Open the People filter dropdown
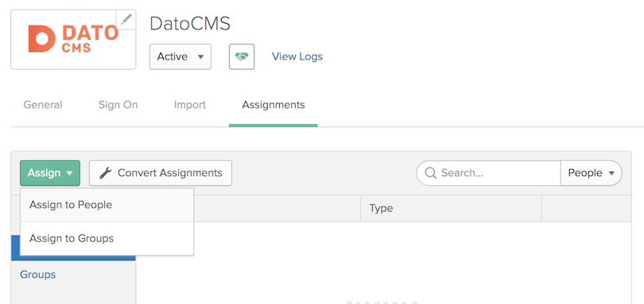644x304 pixels. (x=591, y=173)
